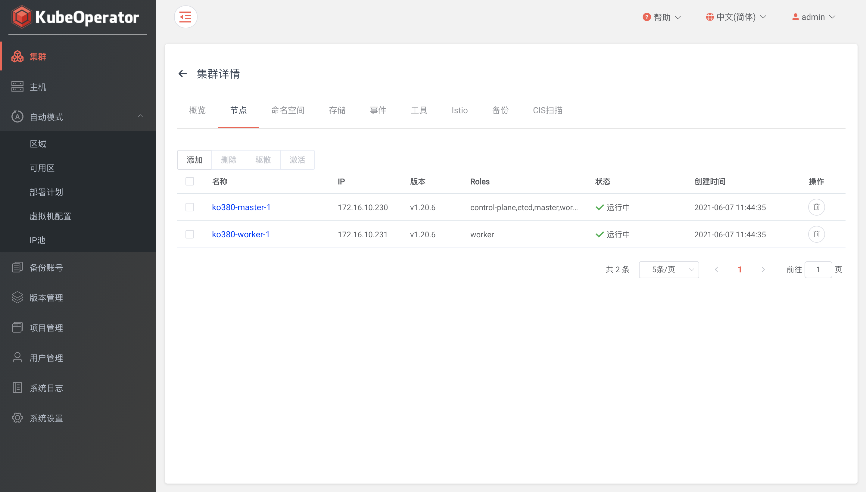Collapse sidebar with the menu fold icon
The width and height of the screenshot is (866, 492).
(x=185, y=17)
